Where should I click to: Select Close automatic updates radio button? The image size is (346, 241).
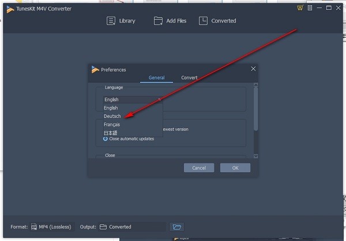pyautogui.click(x=106, y=139)
